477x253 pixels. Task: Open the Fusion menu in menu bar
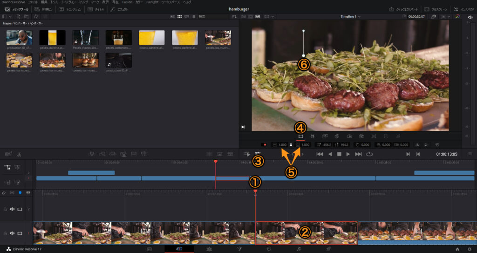pyautogui.click(x=127, y=2)
